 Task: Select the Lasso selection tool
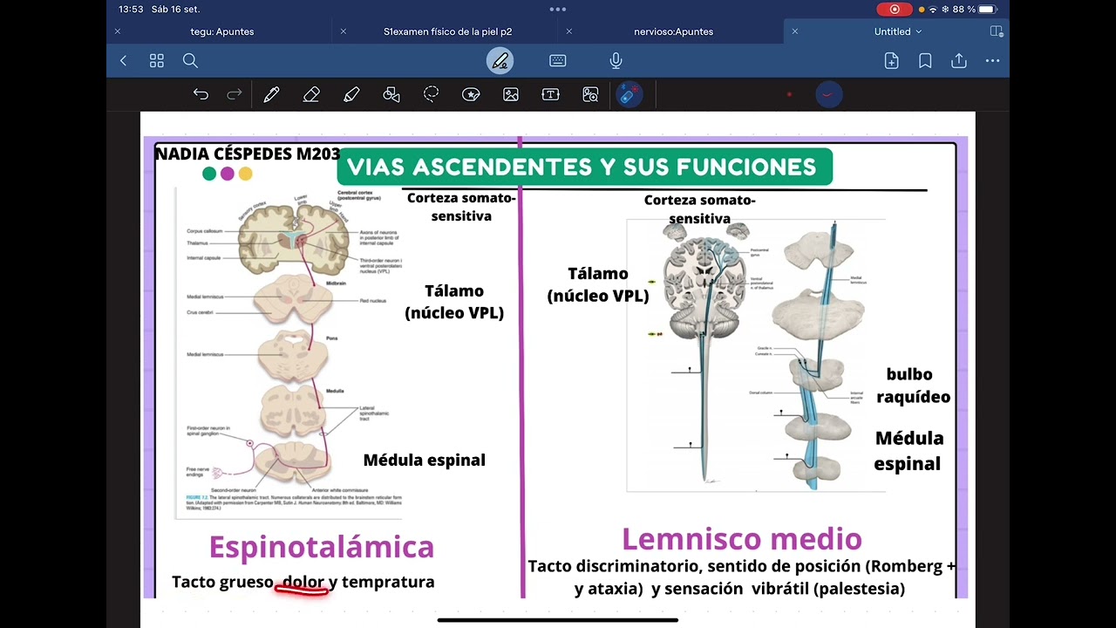click(431, 94)
